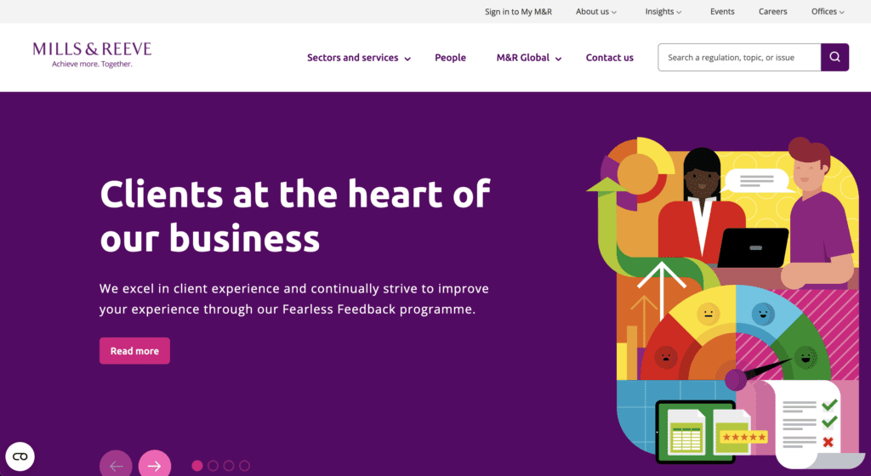Go to the Contact us page

(x=609, y=58)
